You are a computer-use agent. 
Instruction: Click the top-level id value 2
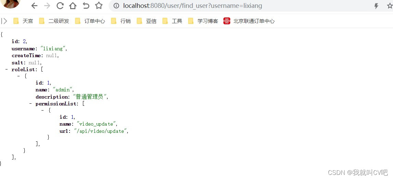(x=24, y=42)
